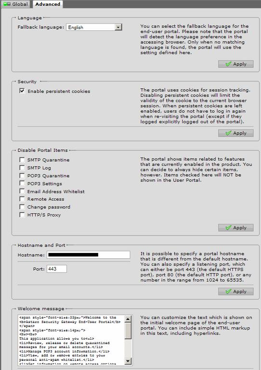Click the Port field showing 443

pos(57,269)
